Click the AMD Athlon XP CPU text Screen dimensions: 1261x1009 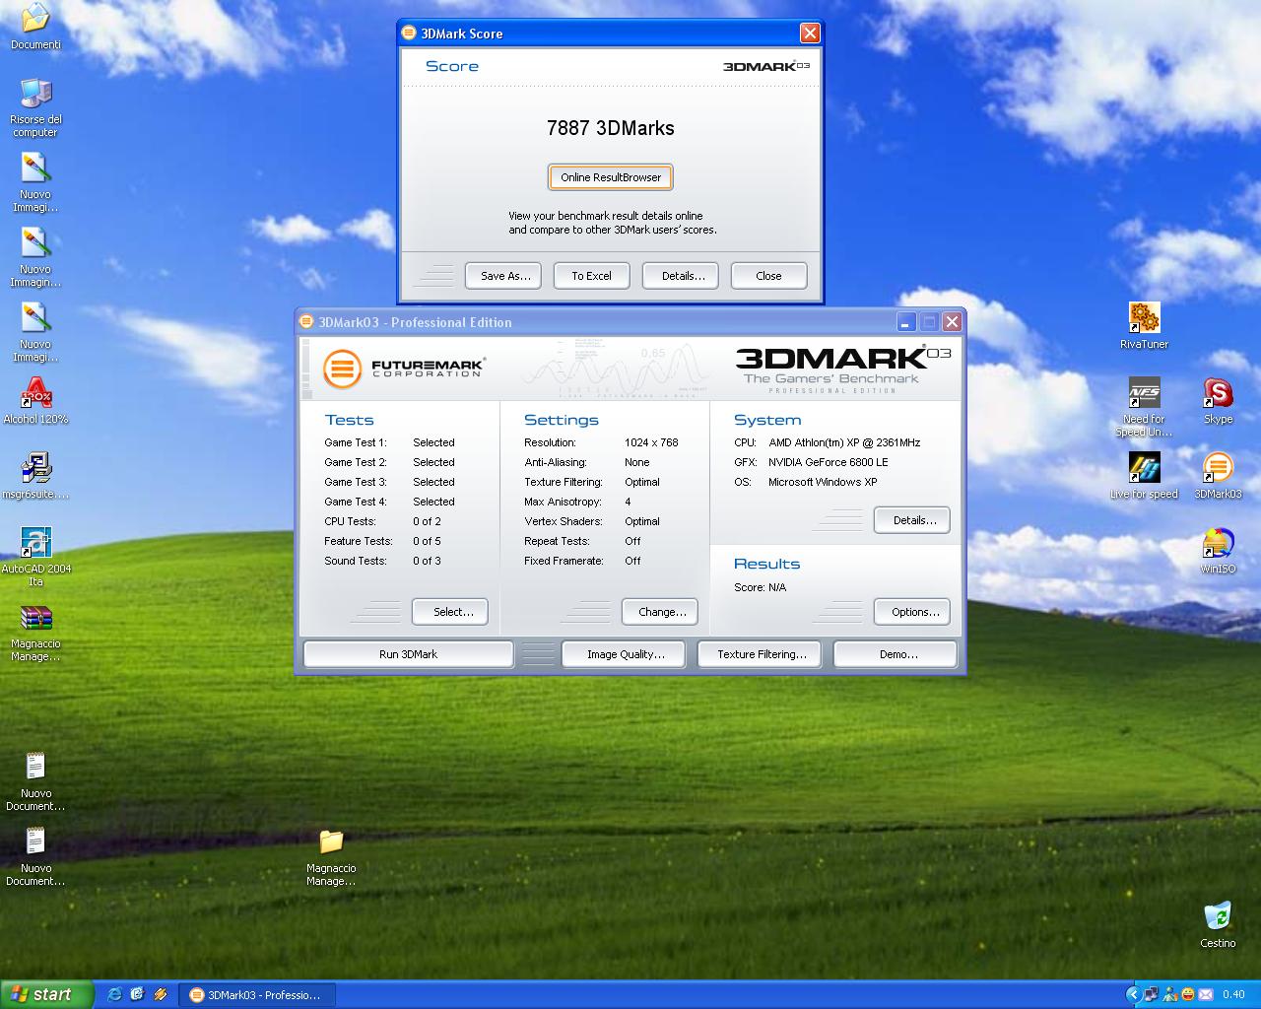844,442
